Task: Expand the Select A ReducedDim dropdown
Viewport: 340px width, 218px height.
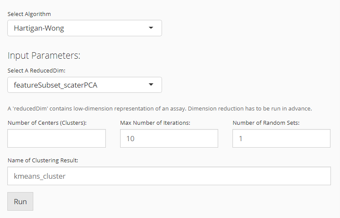Action: 84,85
